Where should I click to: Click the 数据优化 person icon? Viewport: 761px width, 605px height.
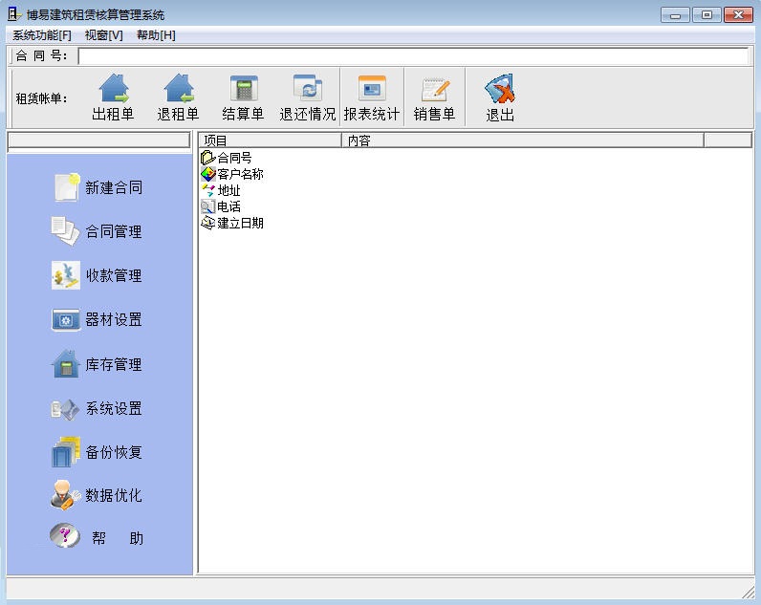[65, 495]
